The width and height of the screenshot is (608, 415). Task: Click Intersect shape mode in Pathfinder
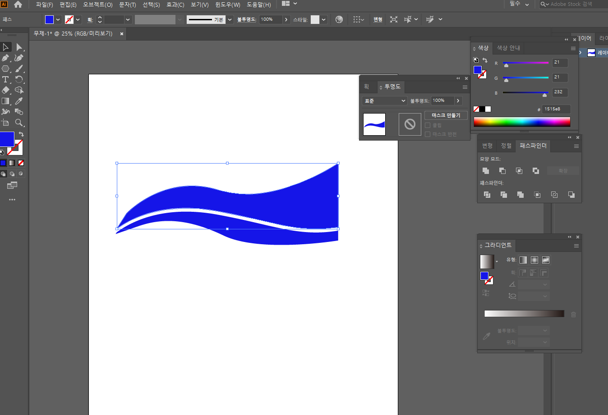[519, 170]
